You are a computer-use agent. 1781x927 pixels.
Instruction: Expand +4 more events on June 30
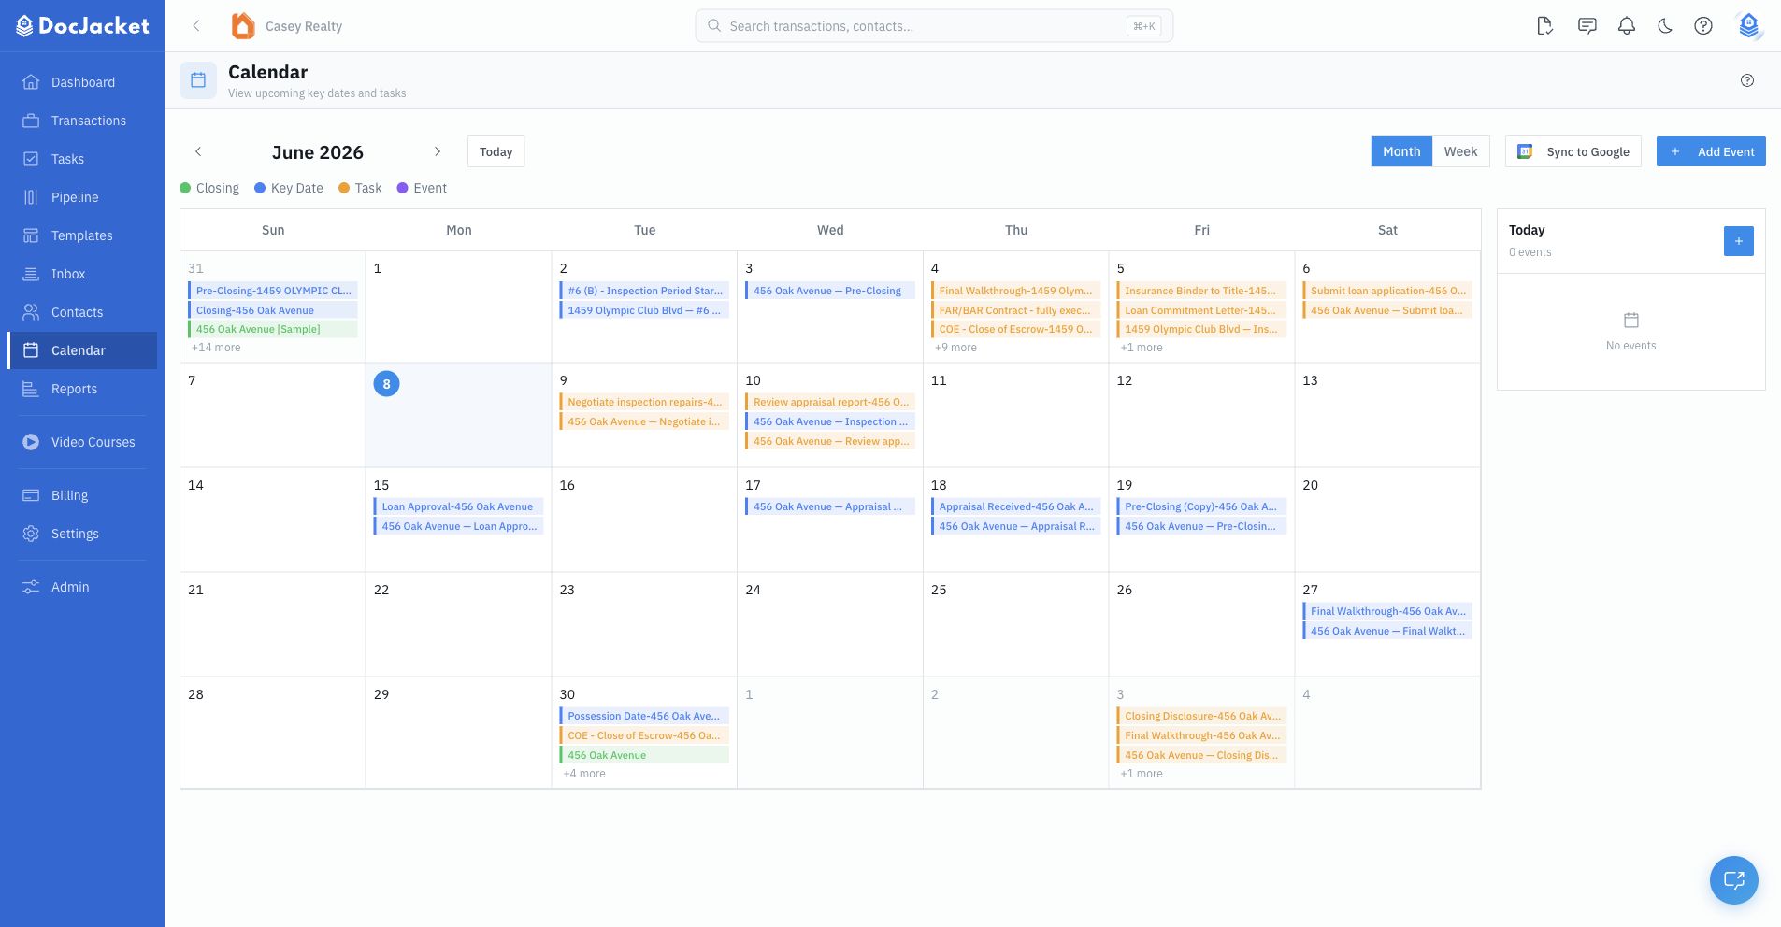click(x=584, y=774)
